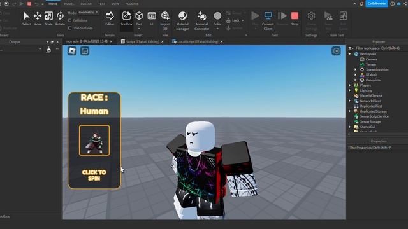Insert a new Part
Screen dimensions: 408x229
pyautogui.click(x=139, y=18)
